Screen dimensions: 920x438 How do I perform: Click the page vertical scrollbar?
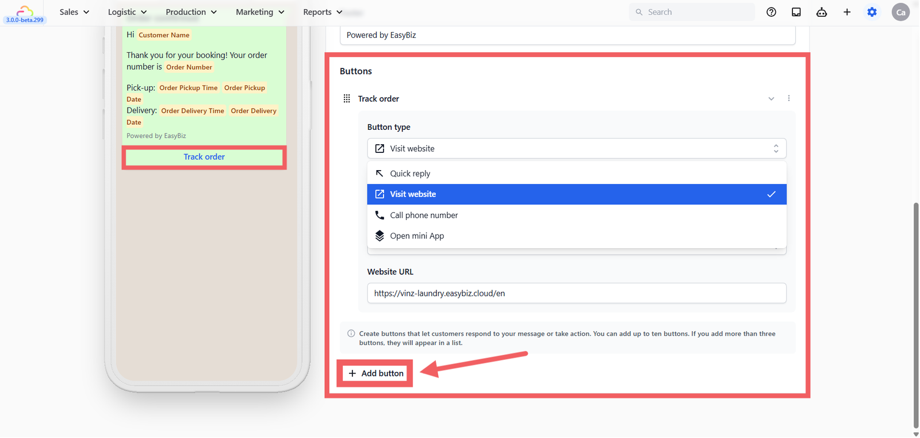point(916,315)
